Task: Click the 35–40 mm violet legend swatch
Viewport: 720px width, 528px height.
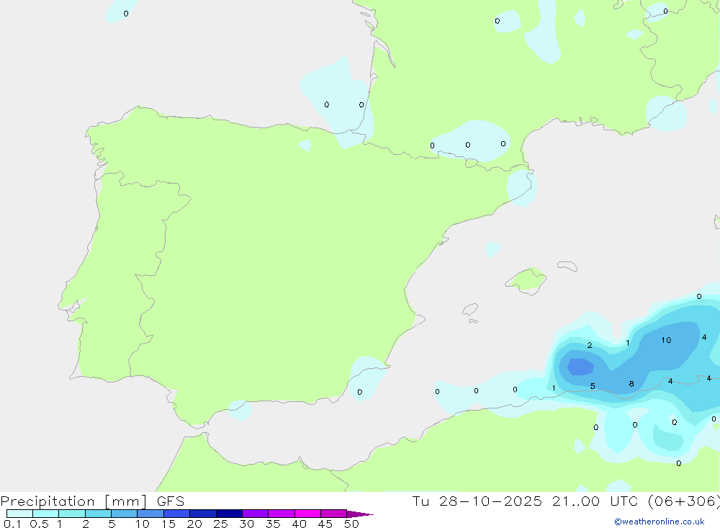Action: coord(281,514)
